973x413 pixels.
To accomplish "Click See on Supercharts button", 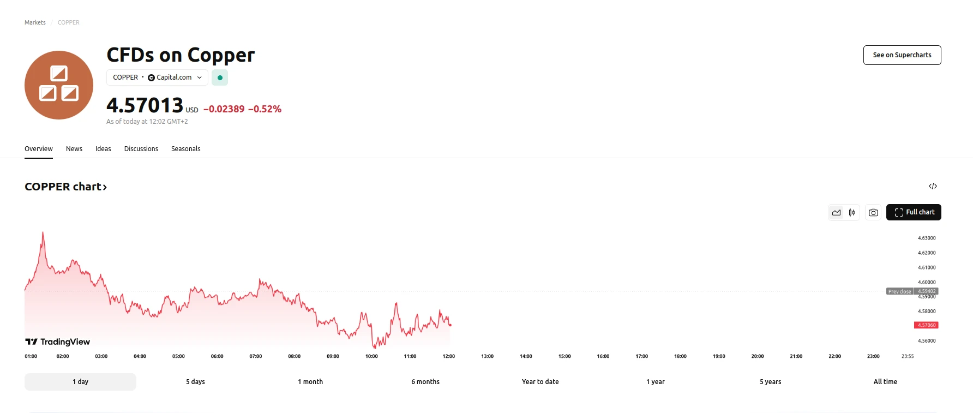I will coord(902,55).
